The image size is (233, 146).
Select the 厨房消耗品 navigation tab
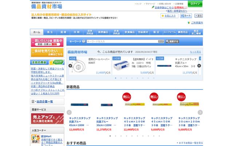click(x=90, y=32)
